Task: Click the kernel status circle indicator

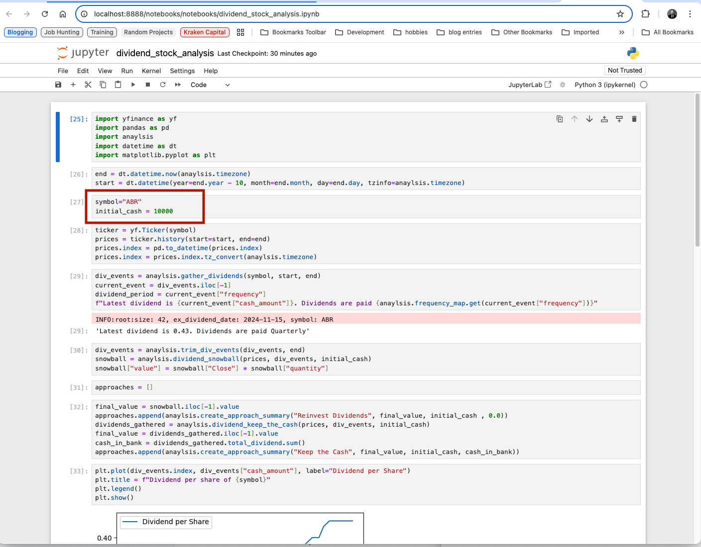Action: [644, 85]
